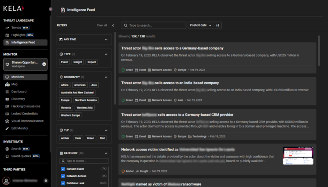The image size is (328, 187).
Task: Open the India-based company access article
Action: pyautogui.click(x=217, y=91)
